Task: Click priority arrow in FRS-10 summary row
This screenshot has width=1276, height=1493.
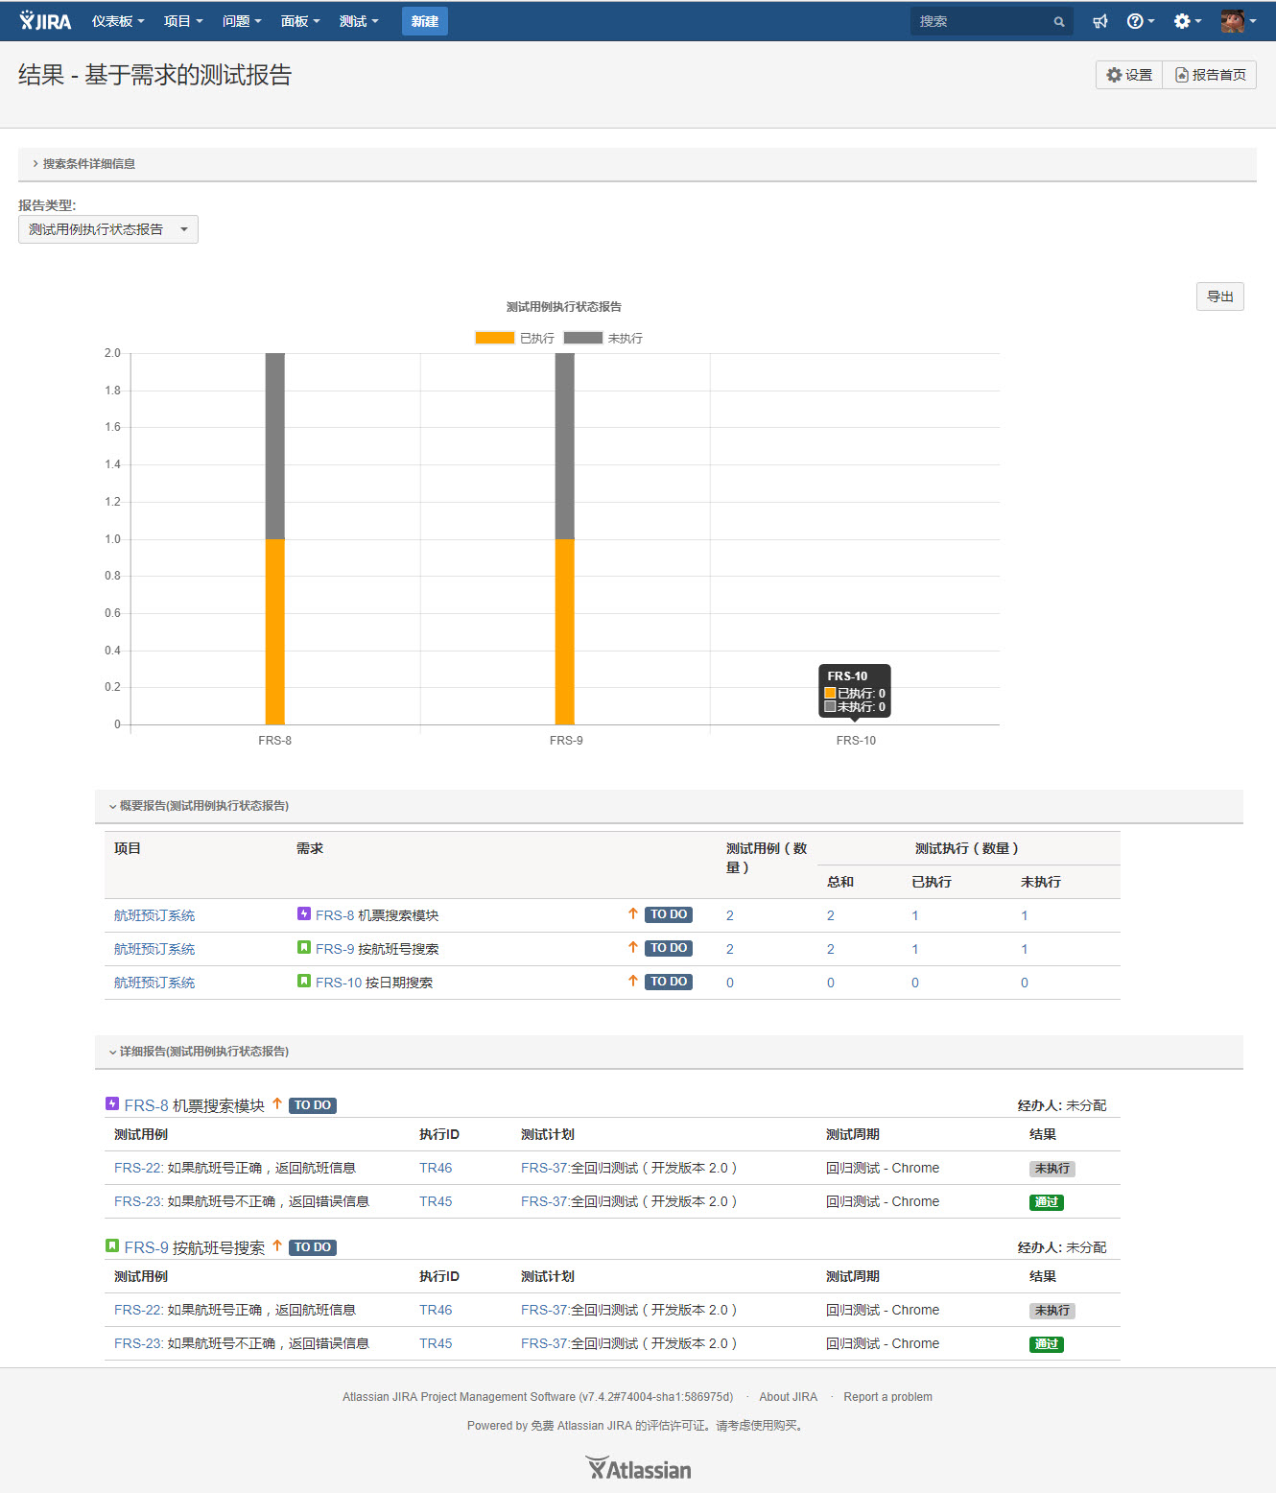Action: coord(633,982)
